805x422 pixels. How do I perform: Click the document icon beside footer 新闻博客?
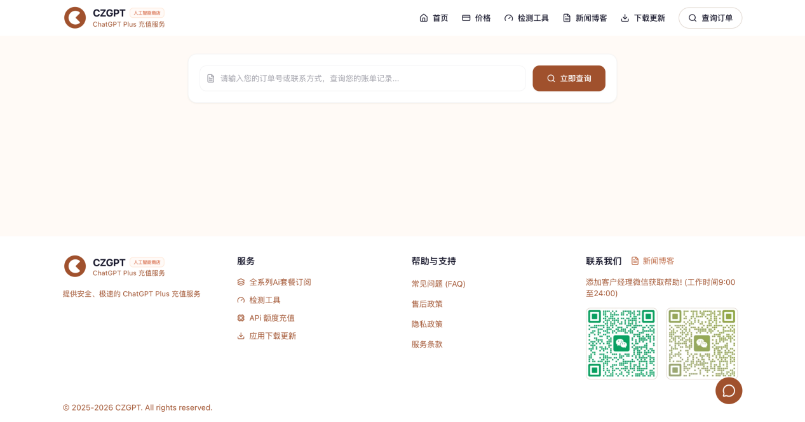coord(635,261)
